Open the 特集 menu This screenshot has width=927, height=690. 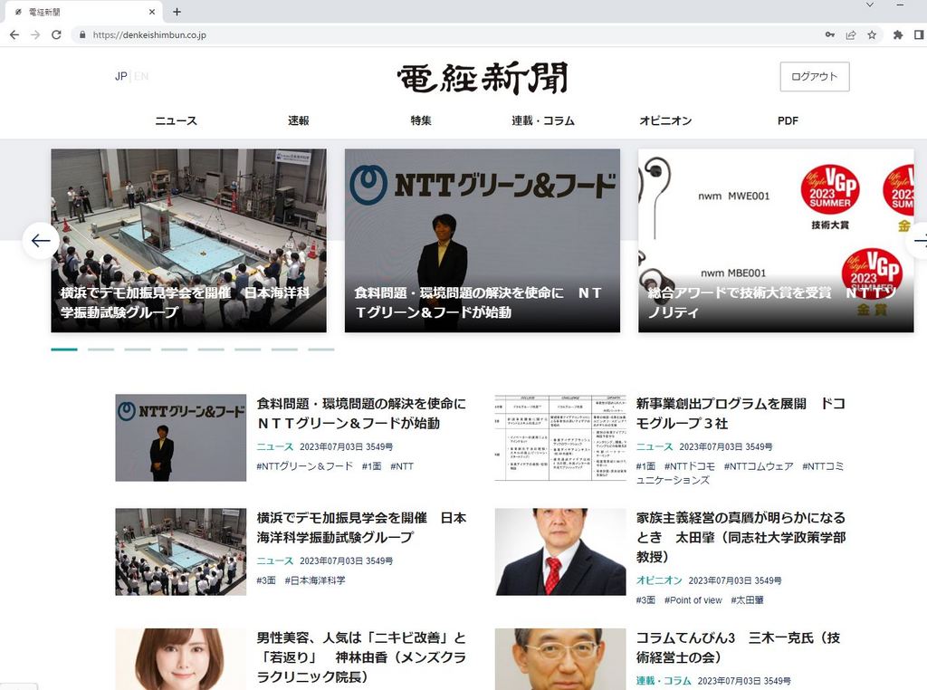(421, 120)
